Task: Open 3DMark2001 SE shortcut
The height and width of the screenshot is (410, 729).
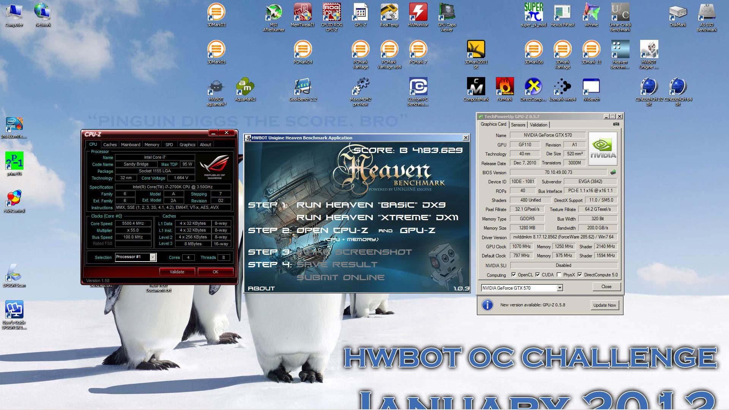Action: pos(476,54)
